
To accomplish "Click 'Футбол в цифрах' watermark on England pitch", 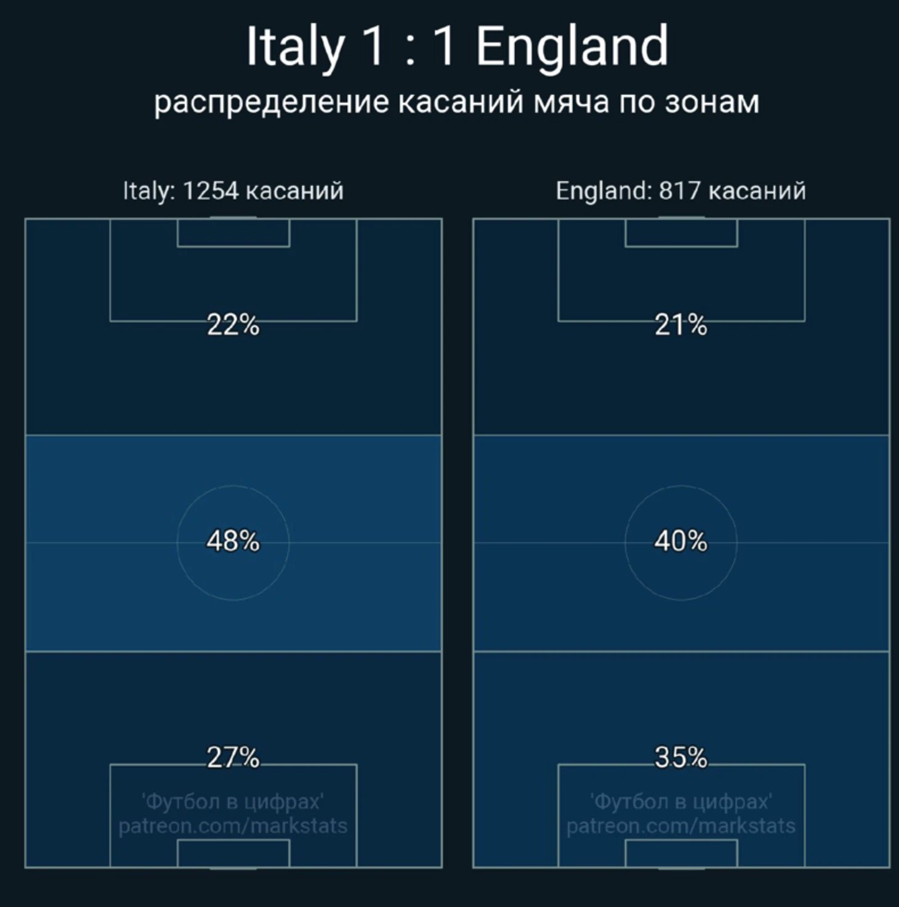I will tap(681, 802).
